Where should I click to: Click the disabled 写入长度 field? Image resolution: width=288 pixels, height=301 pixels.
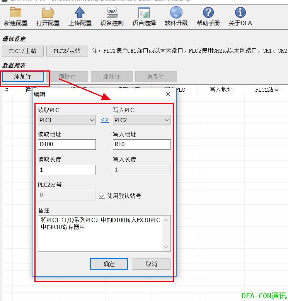coord(142,170)
